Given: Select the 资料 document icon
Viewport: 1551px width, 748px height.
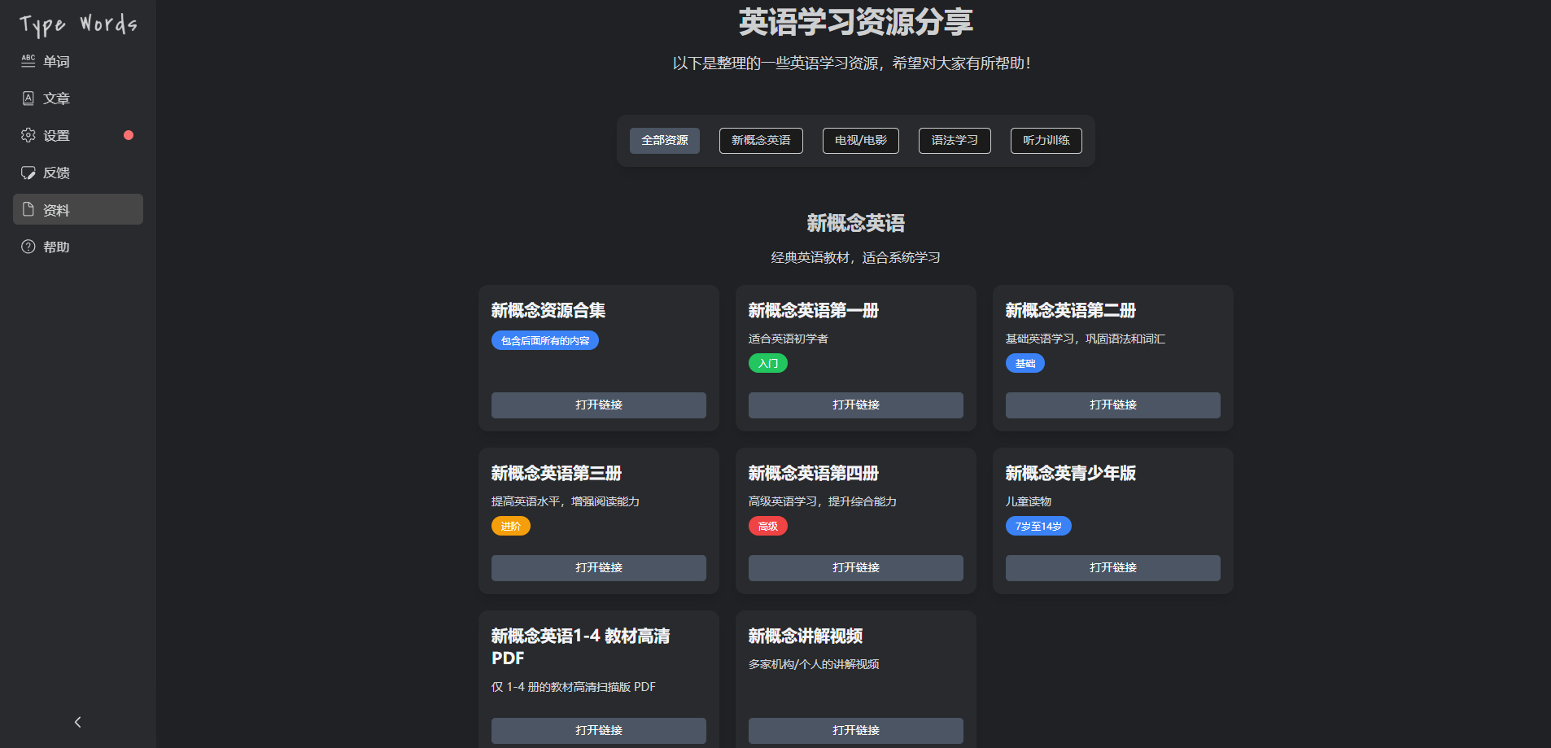Looking at the screenshot, I should (x=28, y=209).
